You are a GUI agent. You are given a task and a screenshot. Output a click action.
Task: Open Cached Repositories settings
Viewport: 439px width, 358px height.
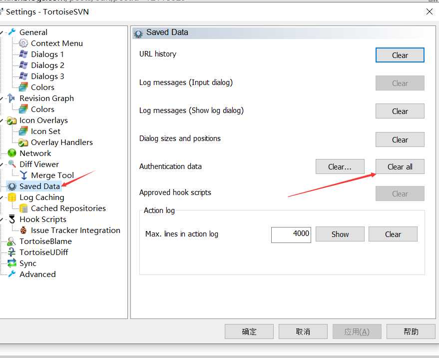click(68, 208)
